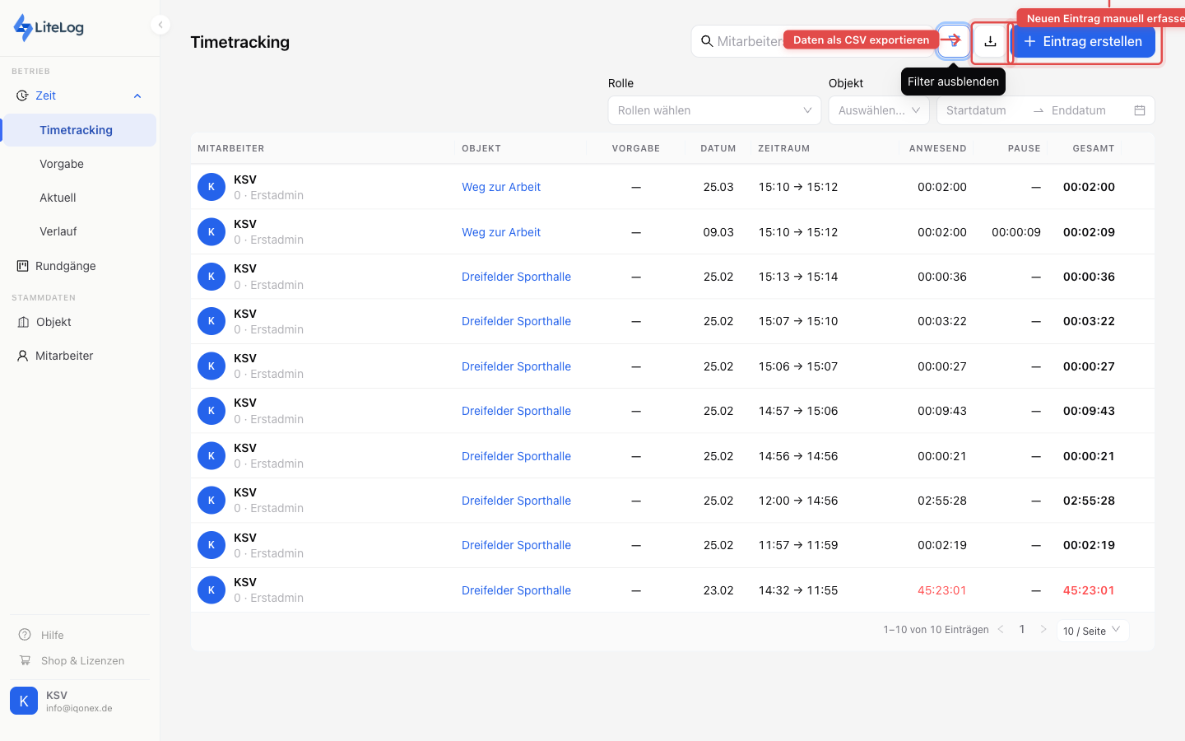1185x741 pixels.
Task: Click Eintrag erstellen button
Action: (x=1083, y=41)
